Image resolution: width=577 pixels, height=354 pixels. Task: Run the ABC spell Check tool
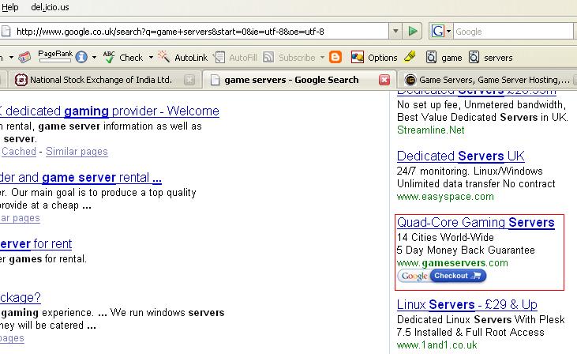[123, 58]
